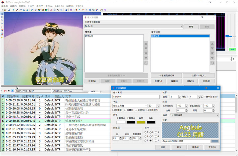Snap subtitle start to video

click(32, 10)
